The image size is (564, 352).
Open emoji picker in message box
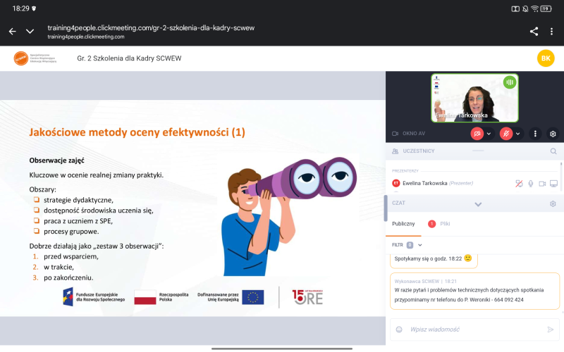(x=398, y=329)
